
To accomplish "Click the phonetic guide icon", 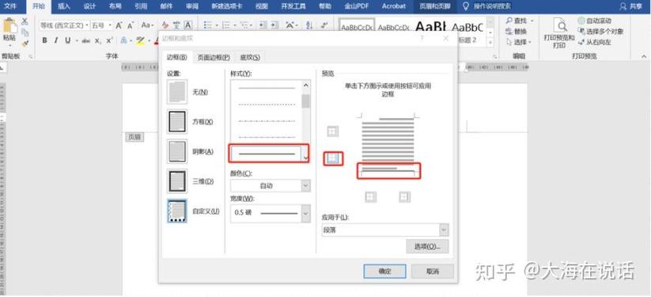I will coord(176,25).
